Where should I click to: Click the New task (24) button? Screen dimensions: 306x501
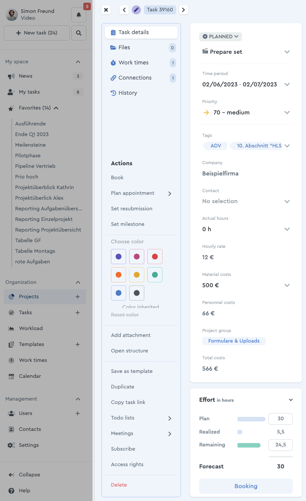coord(37,33)
